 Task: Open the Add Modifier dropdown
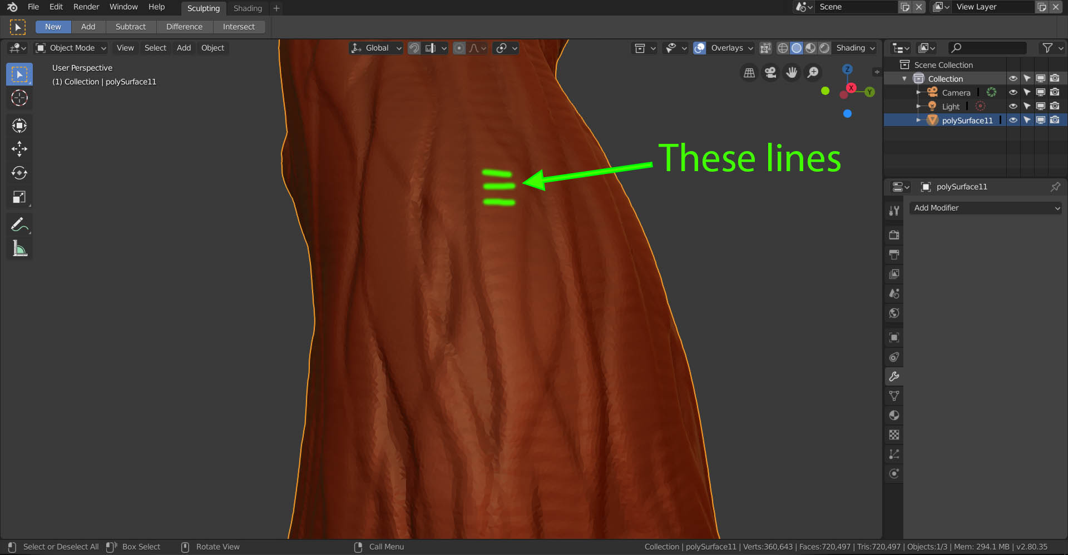tap(985, 208)
